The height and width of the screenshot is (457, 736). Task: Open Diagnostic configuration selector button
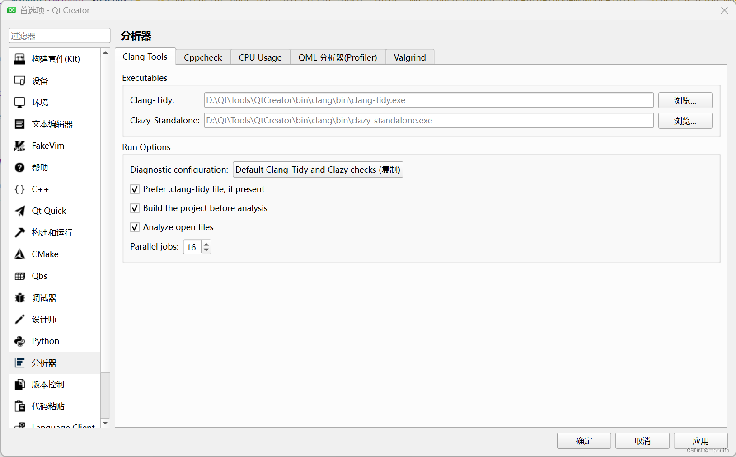click(318, 170)
